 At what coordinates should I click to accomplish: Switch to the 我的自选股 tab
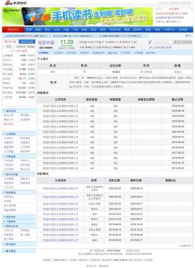tap(27, 42)
